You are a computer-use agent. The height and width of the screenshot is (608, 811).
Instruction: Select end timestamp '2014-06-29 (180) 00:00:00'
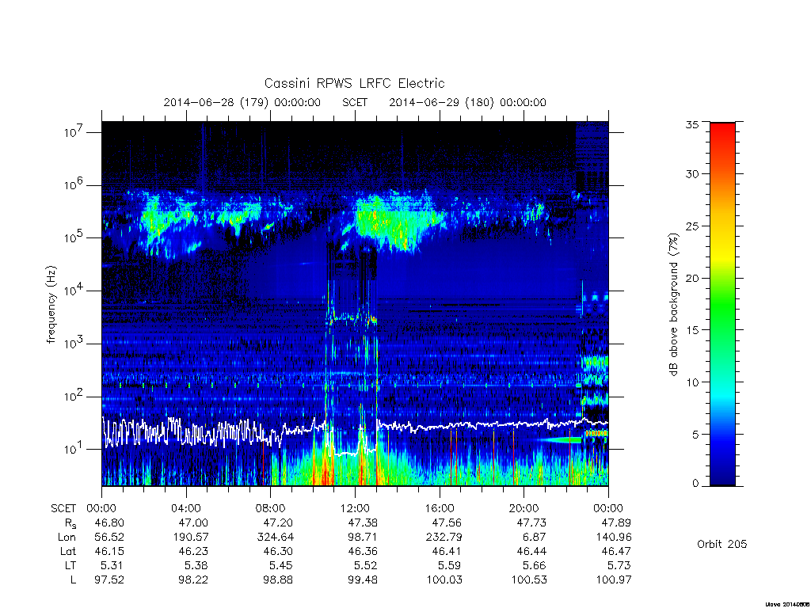click(x=467, y=102)
